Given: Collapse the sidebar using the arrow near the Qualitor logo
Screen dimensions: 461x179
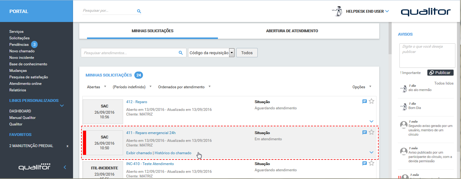Looking at the screenshot, I should pos(65,167).
